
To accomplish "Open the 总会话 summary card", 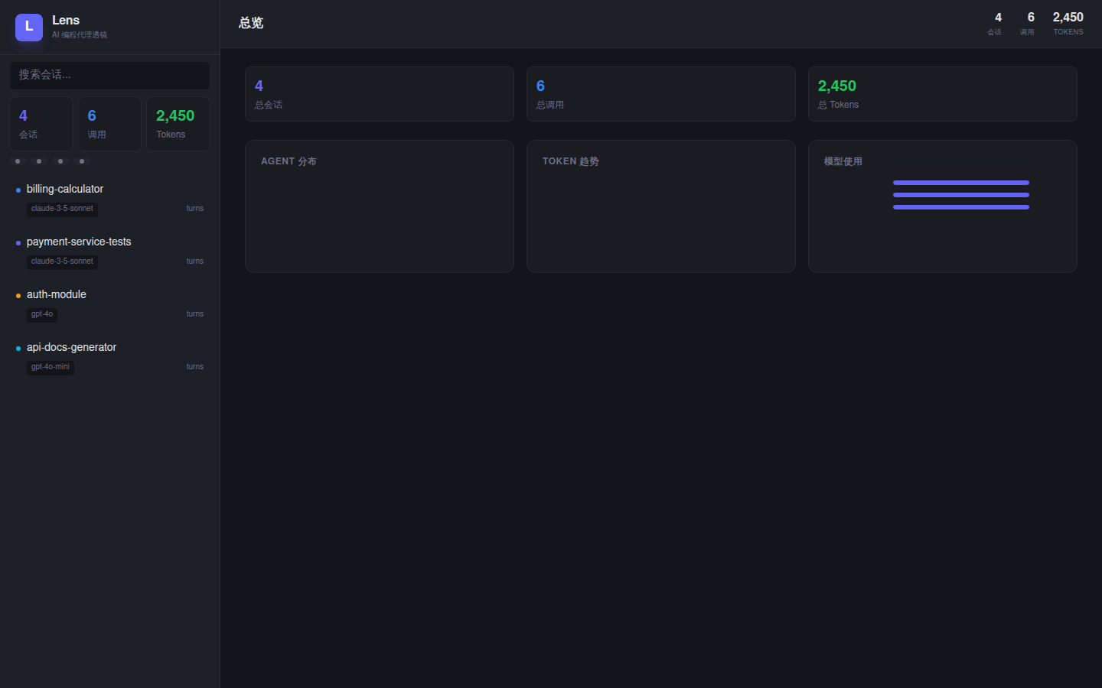I will [380, 94].
